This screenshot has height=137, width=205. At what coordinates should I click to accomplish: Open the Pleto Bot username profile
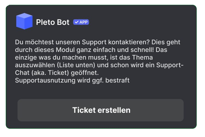pos(53,22)
